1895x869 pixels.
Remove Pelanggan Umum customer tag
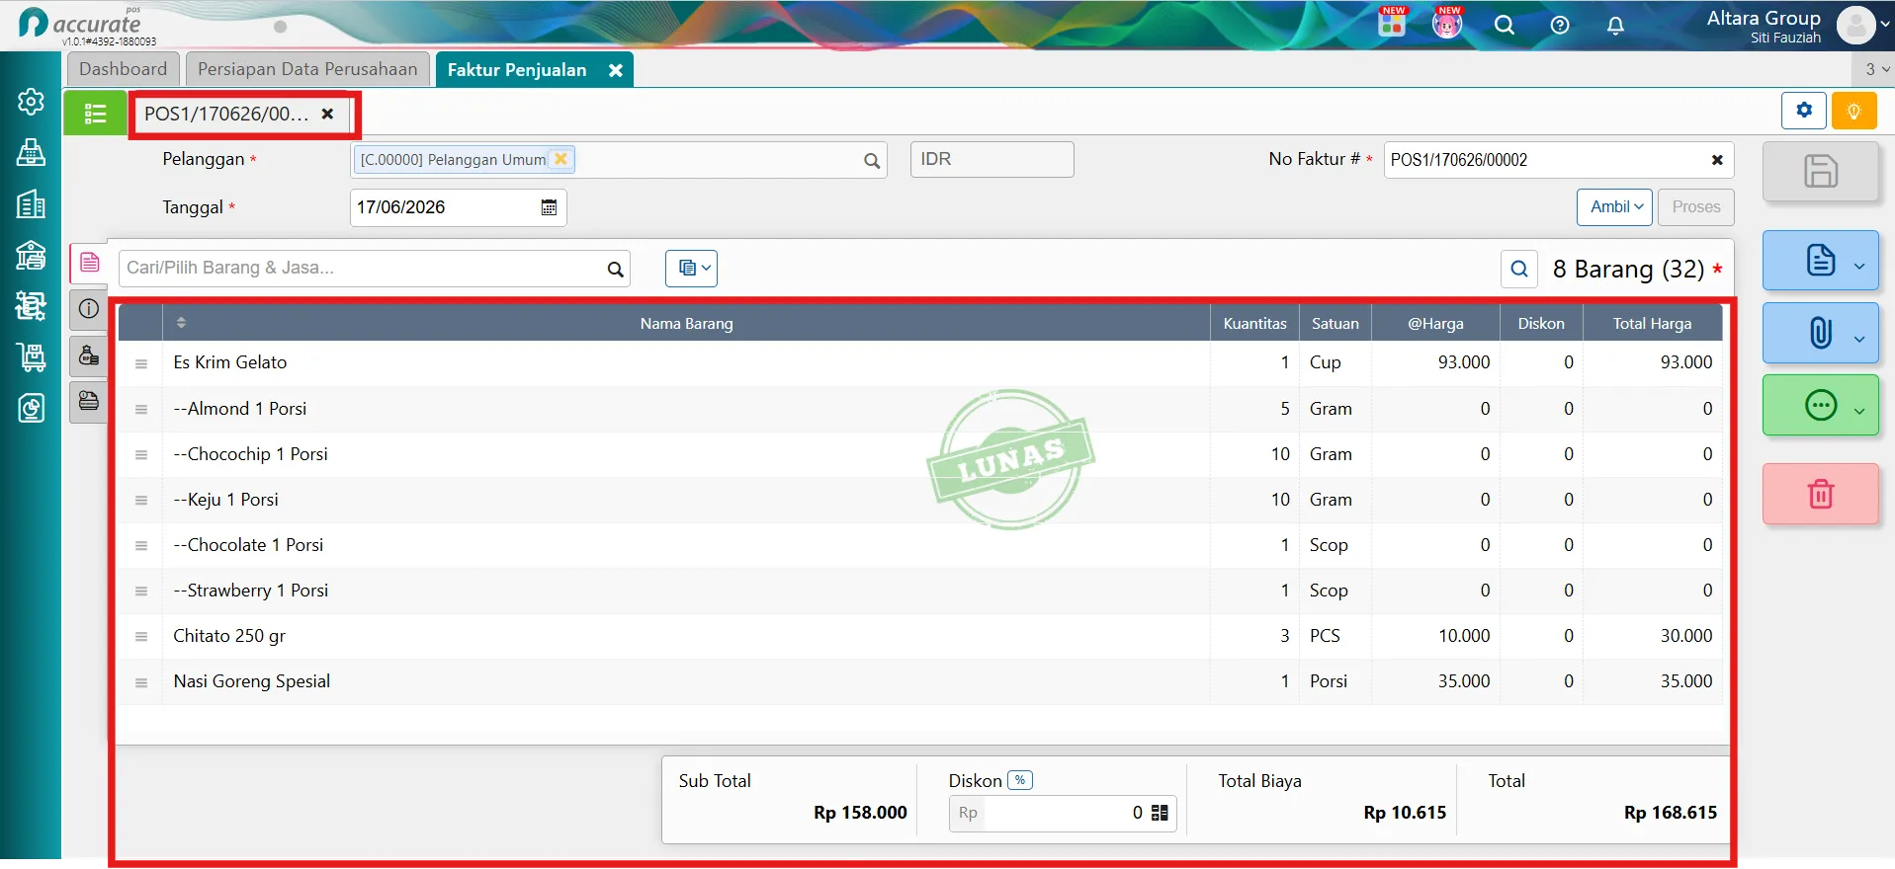[560, 159]
